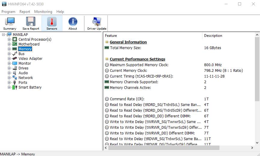Click the Motherboard icon in tree

(15, 44)
